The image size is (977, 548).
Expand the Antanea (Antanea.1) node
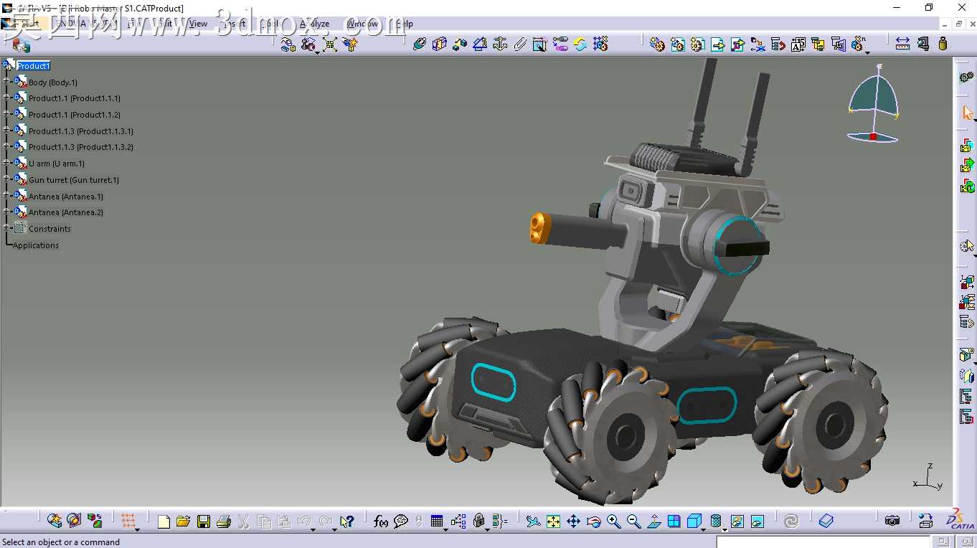[7, 195]
